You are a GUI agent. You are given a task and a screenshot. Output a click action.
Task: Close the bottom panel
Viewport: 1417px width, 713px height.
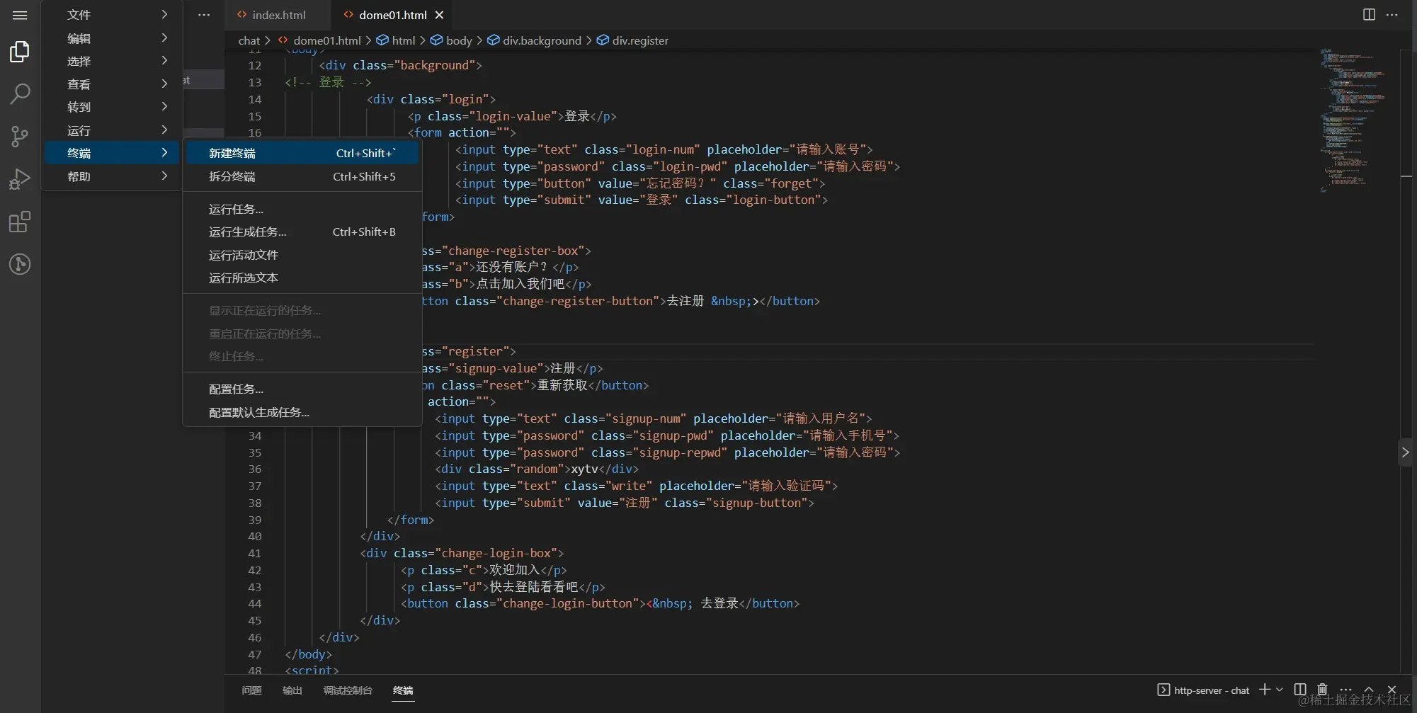(x=1392, y=690)
